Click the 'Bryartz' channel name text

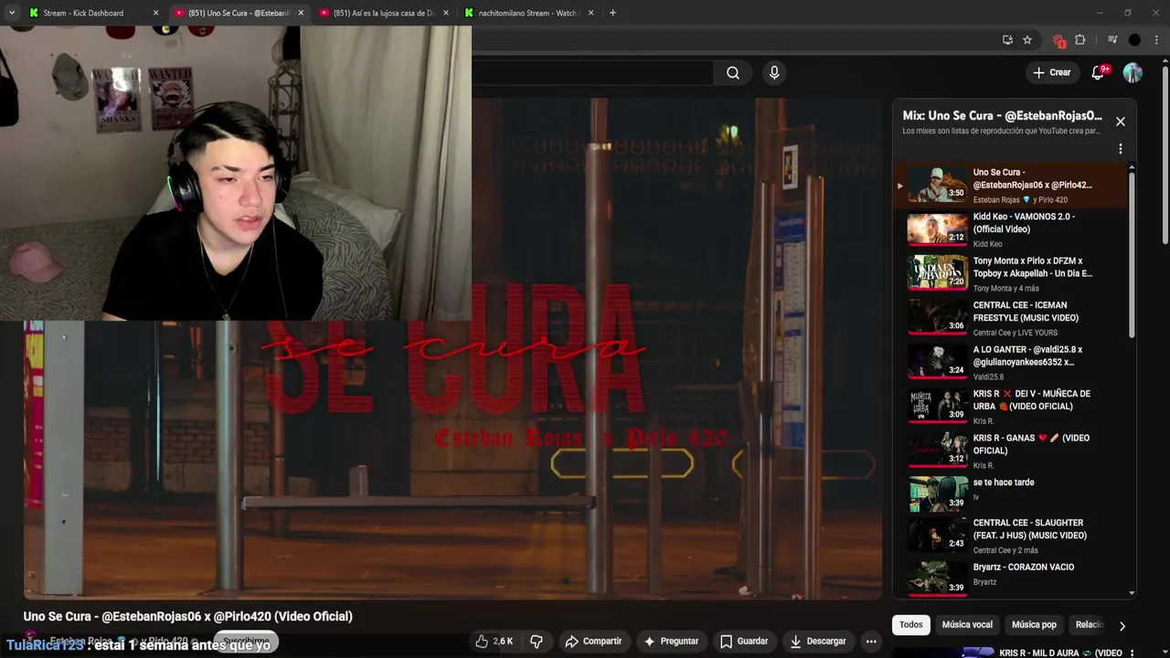984,582
